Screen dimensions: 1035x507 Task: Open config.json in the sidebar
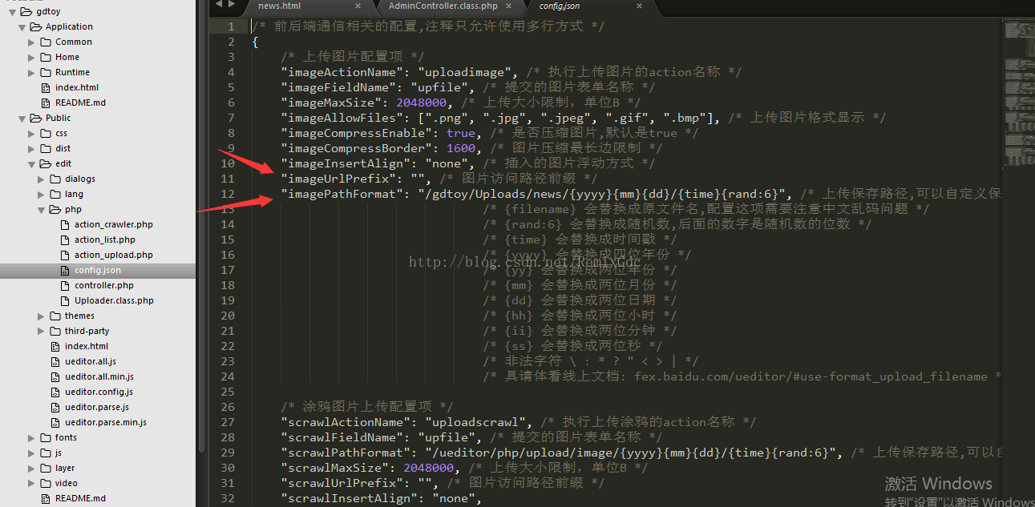tap(98, 270)
